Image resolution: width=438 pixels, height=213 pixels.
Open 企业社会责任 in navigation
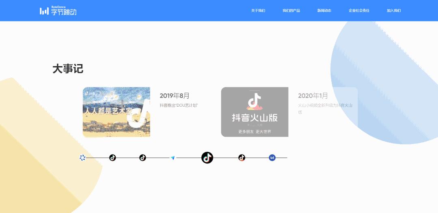pyautogui.click(x=359, y=11)
